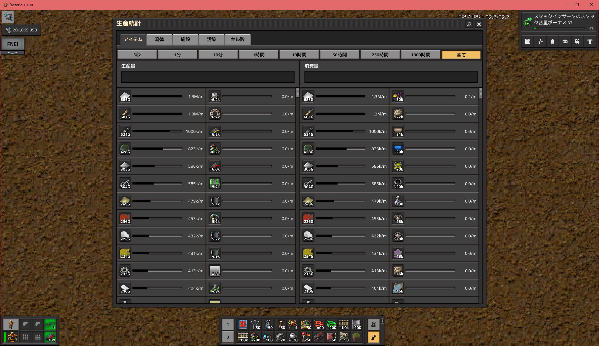Open production statistics pulse icon

pos(540,41)
